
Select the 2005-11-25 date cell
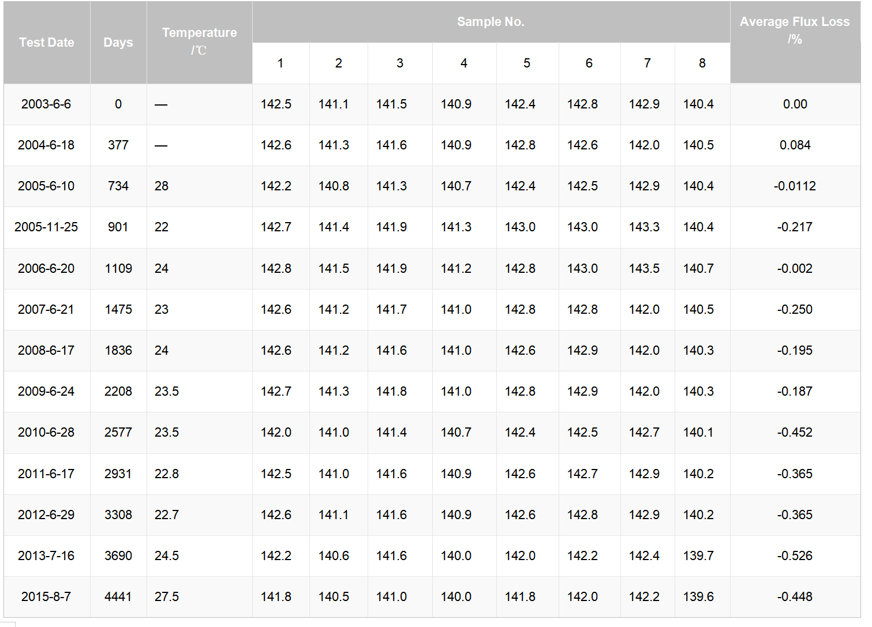47,227
